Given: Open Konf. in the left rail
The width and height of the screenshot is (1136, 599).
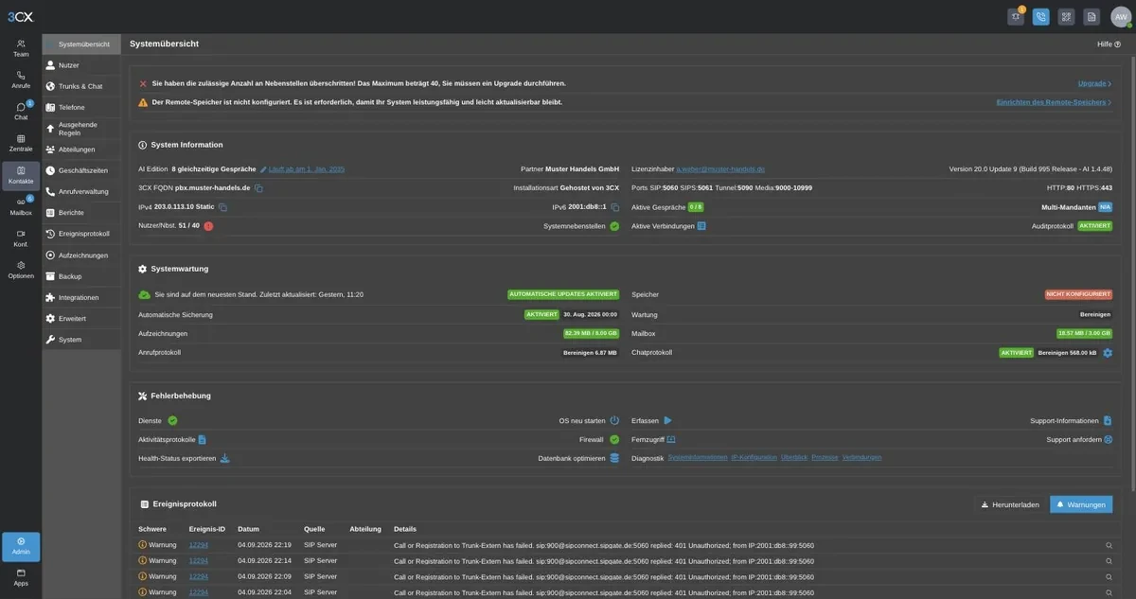Looking at the screenshot, I should 21,238.
